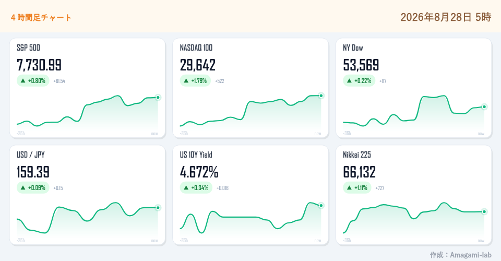Click the +0.09% badge on USD / JPY
The width and height of the screenshot is (501, 261).
click(33, 188)
